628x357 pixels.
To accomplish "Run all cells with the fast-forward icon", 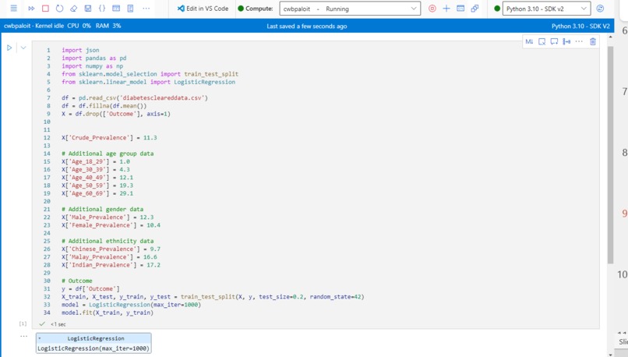I will click(x=31, y=8).
